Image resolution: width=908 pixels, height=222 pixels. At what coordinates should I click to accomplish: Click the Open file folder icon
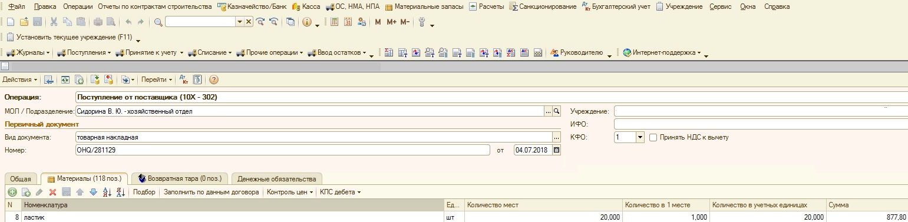click(x=24, y=22)
